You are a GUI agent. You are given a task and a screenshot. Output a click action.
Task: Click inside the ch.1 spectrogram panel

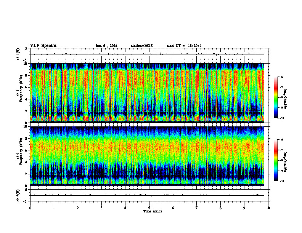pyautogui.click(x=147, y=93)
